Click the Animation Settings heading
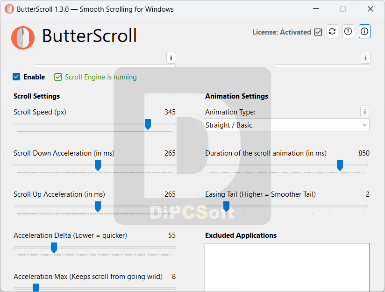 [x=237, y=96]
